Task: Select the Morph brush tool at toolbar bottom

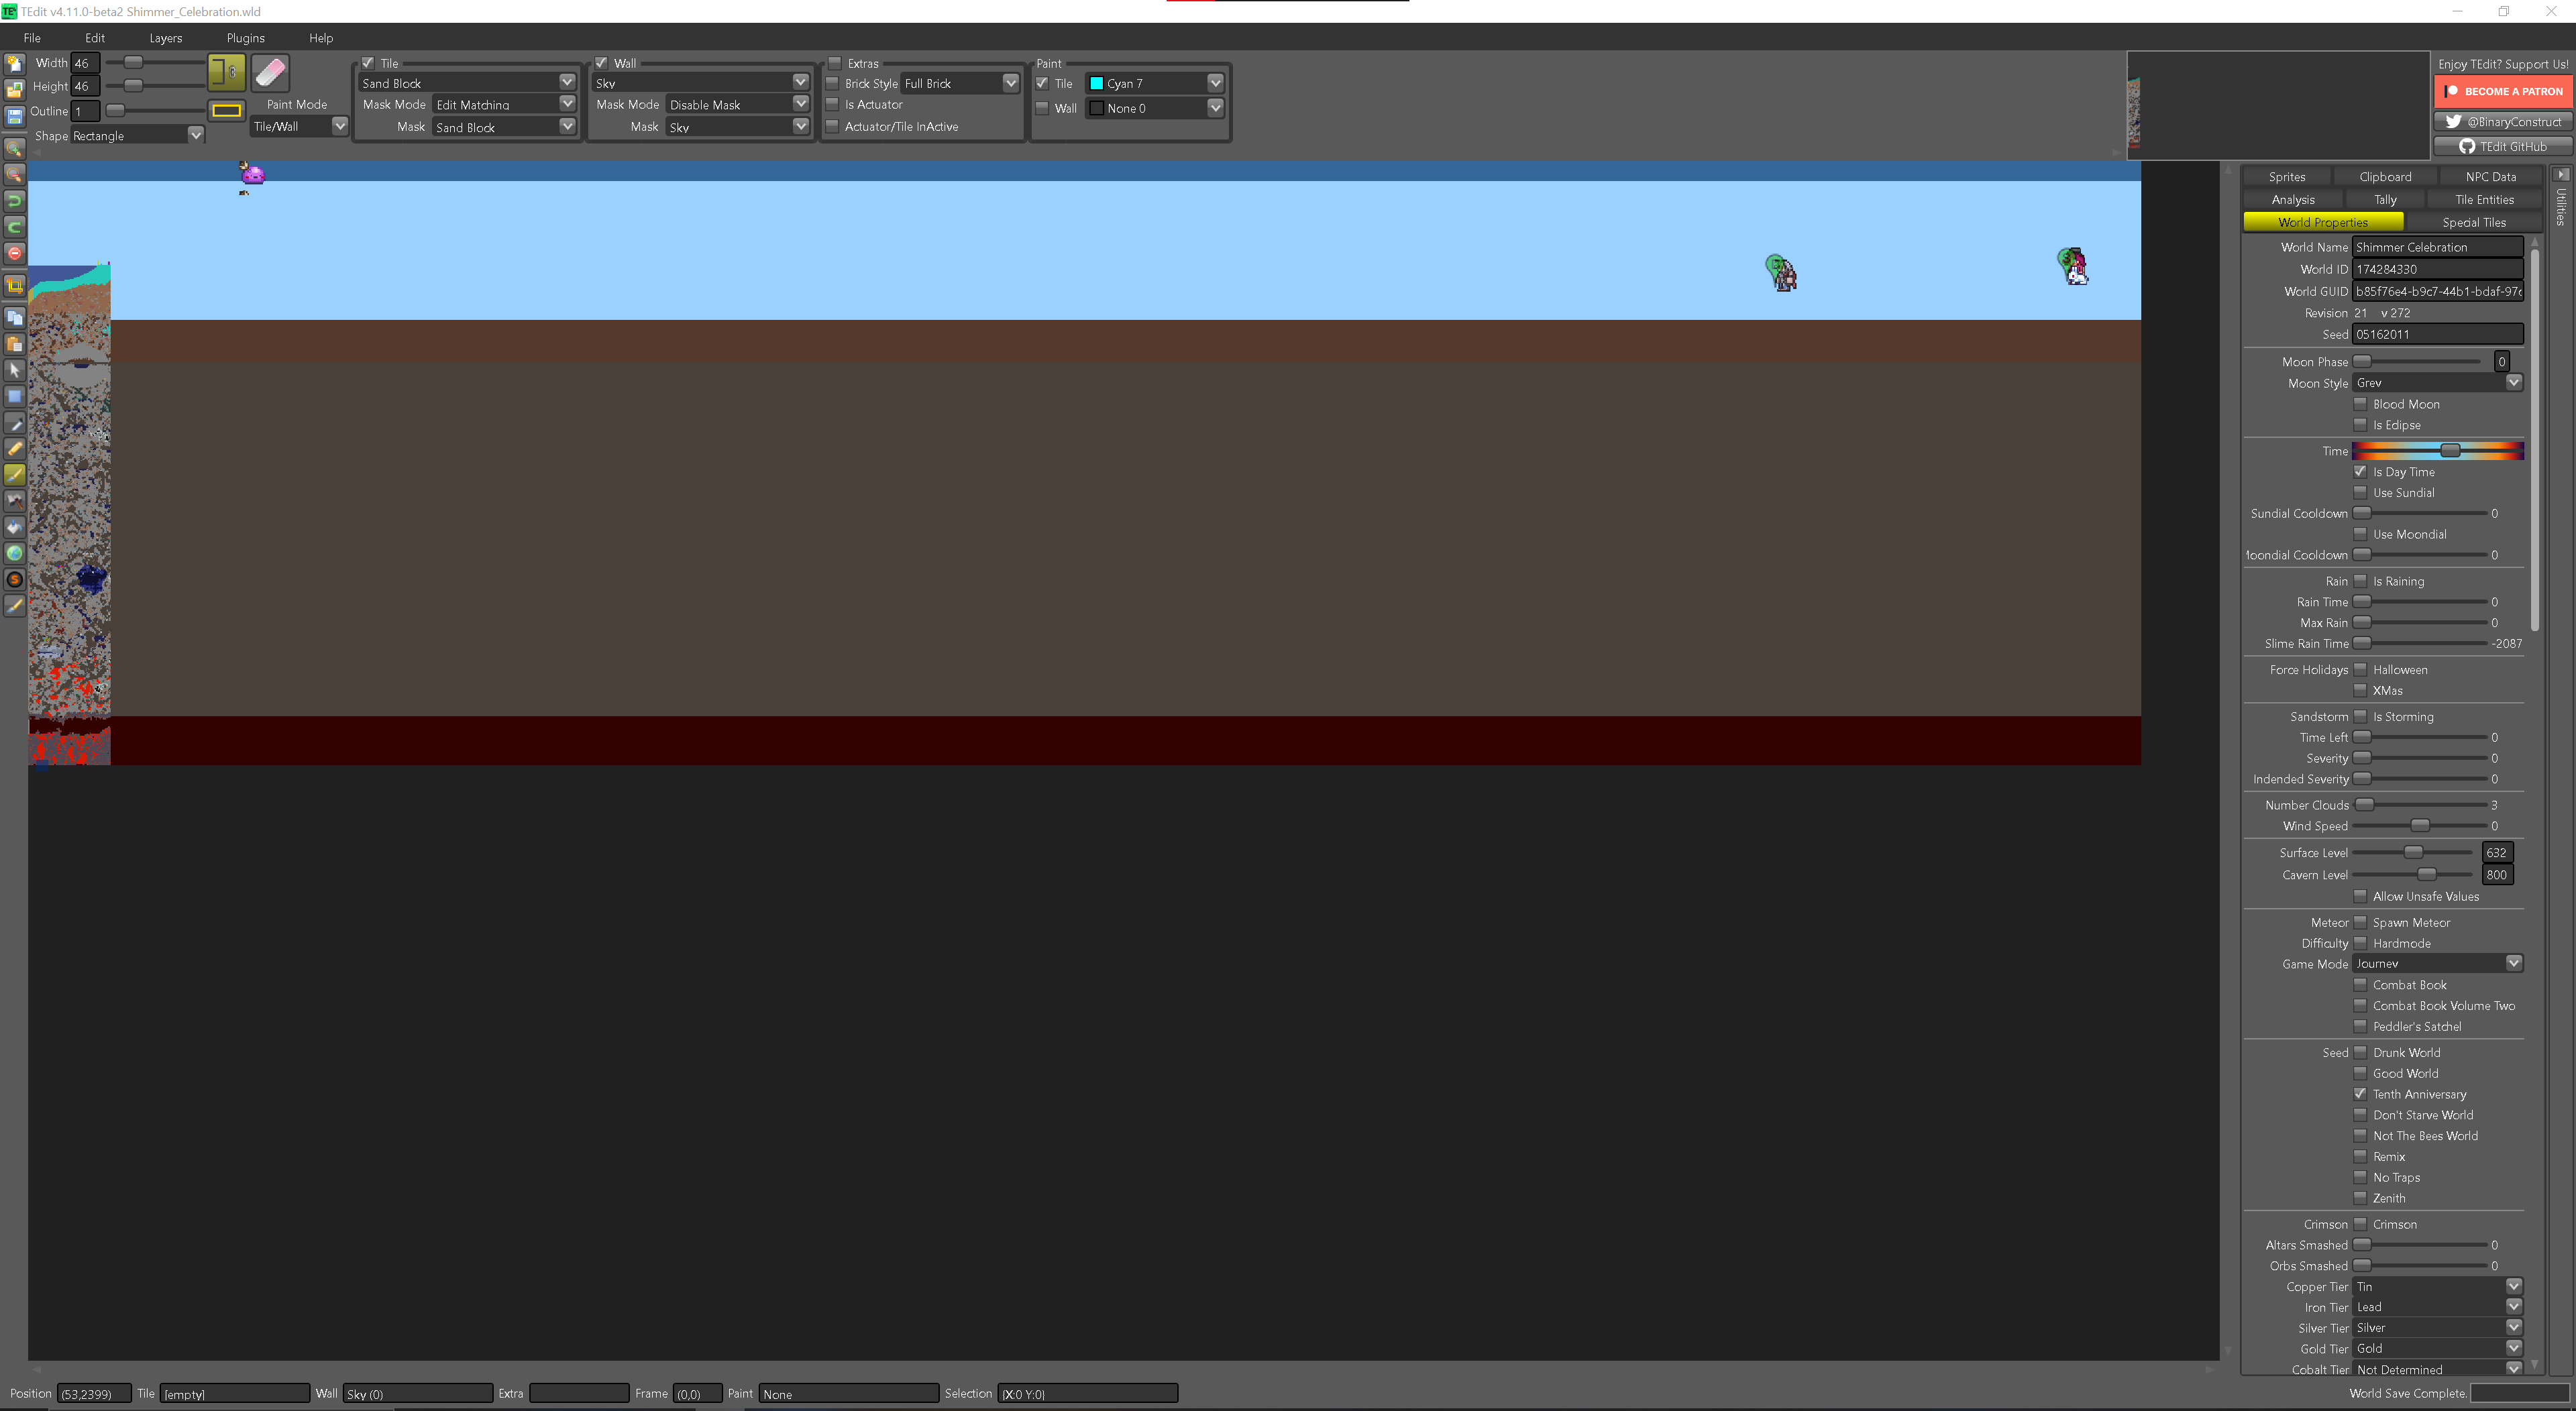Action: coord(15,606)
